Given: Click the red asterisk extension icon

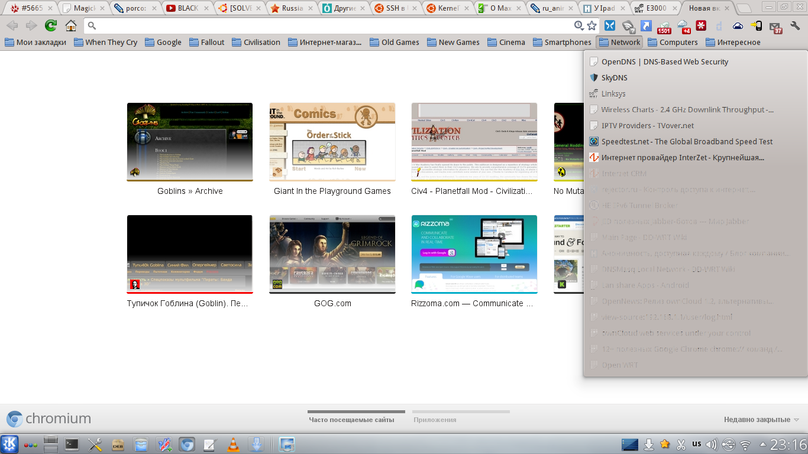Looking at the screenshot, I should click(701, 25).
